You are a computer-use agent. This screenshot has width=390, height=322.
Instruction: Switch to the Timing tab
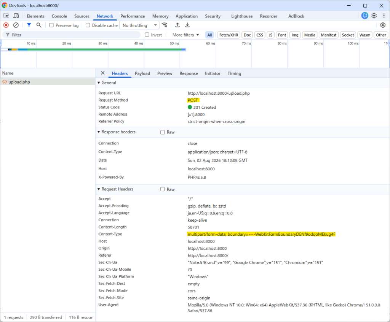234,73
